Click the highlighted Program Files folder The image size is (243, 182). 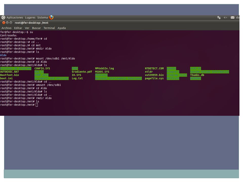[177, 75]
